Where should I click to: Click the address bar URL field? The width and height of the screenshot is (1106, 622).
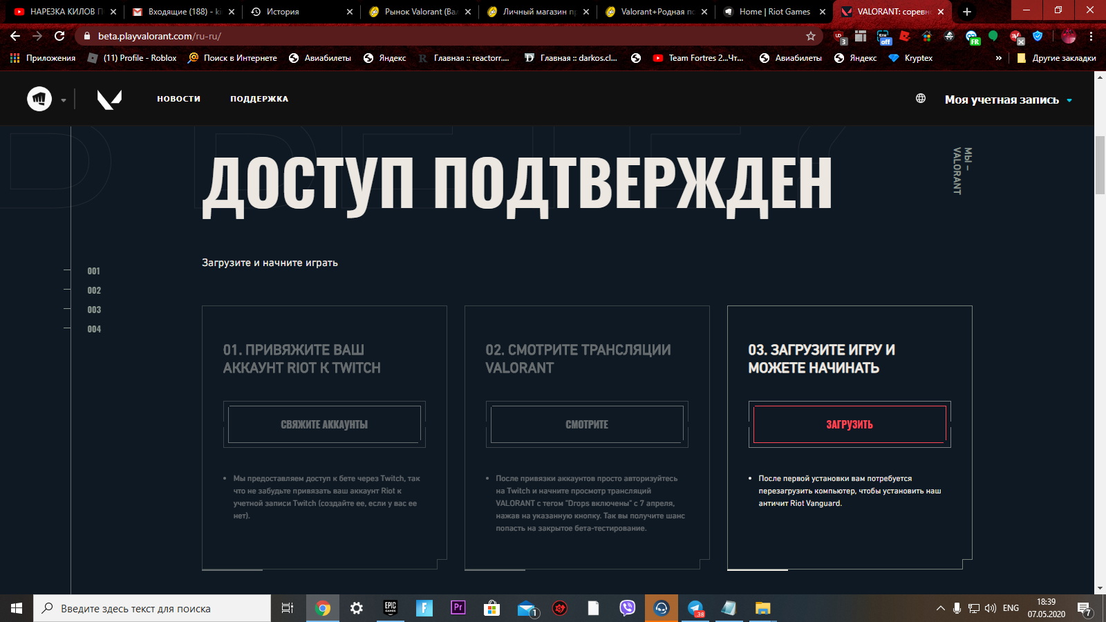[442, 36]
